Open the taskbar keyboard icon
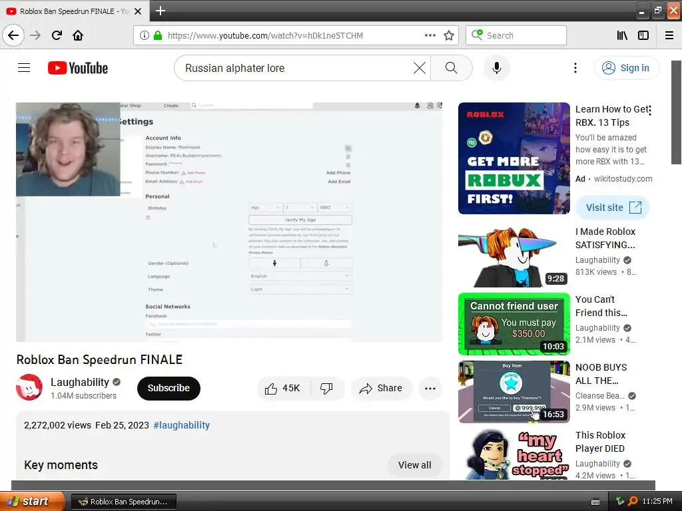Screen dimensions: 682x511 [x=595, y=502]
